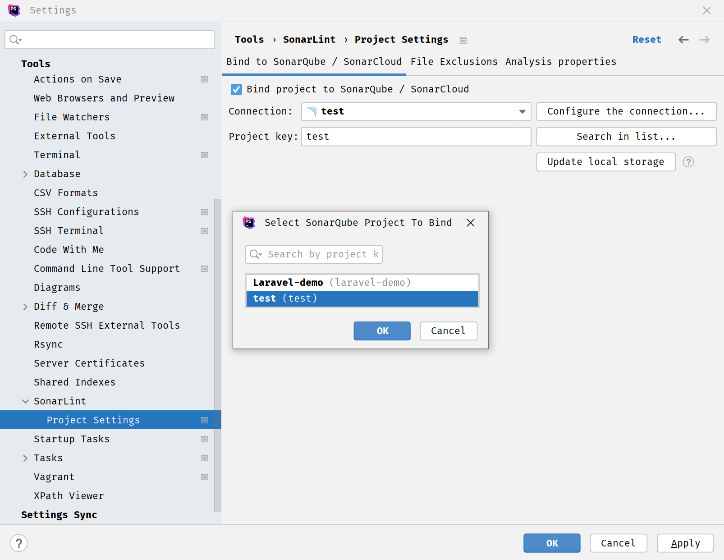
Task: Close the Select SonarQube Project dialog
Action: click(470, 223)
